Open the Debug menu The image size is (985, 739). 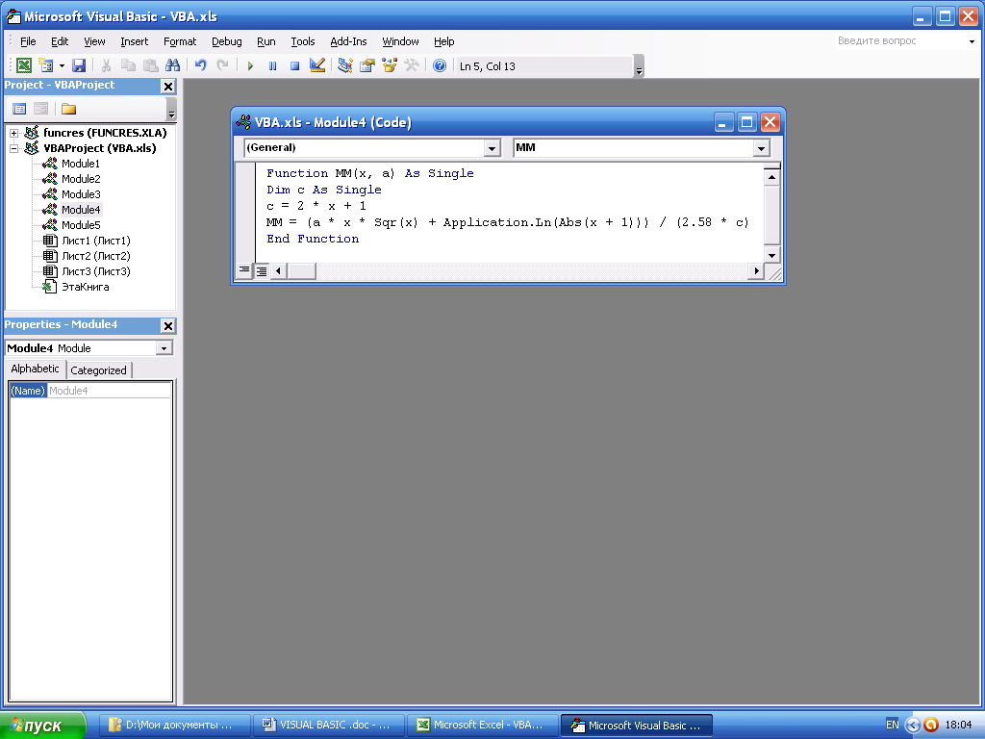(x=227, y=41)
